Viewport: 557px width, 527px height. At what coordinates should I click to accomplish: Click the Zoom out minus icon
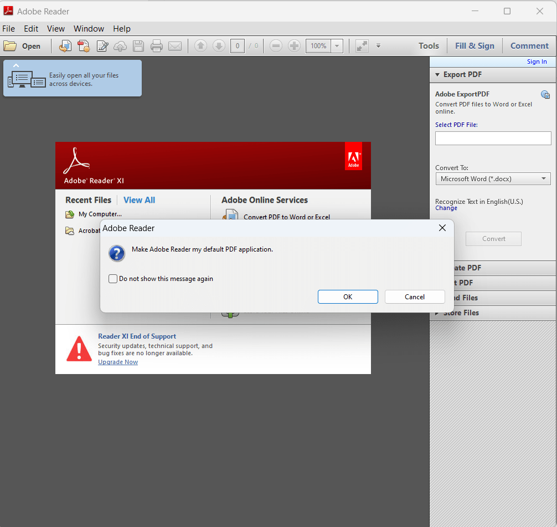point(276,46)
